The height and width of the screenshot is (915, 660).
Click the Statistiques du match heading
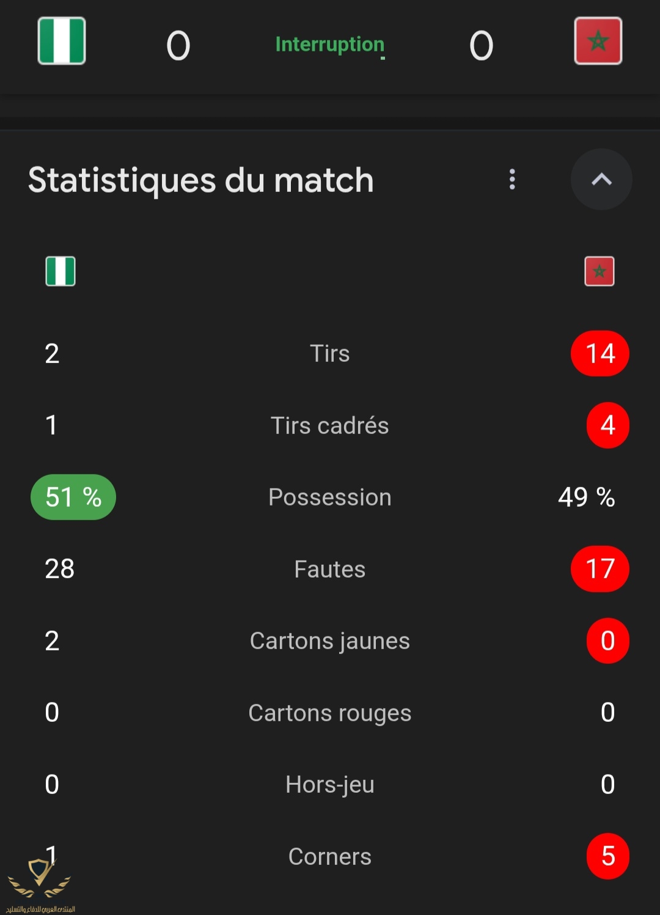point(200,180)
